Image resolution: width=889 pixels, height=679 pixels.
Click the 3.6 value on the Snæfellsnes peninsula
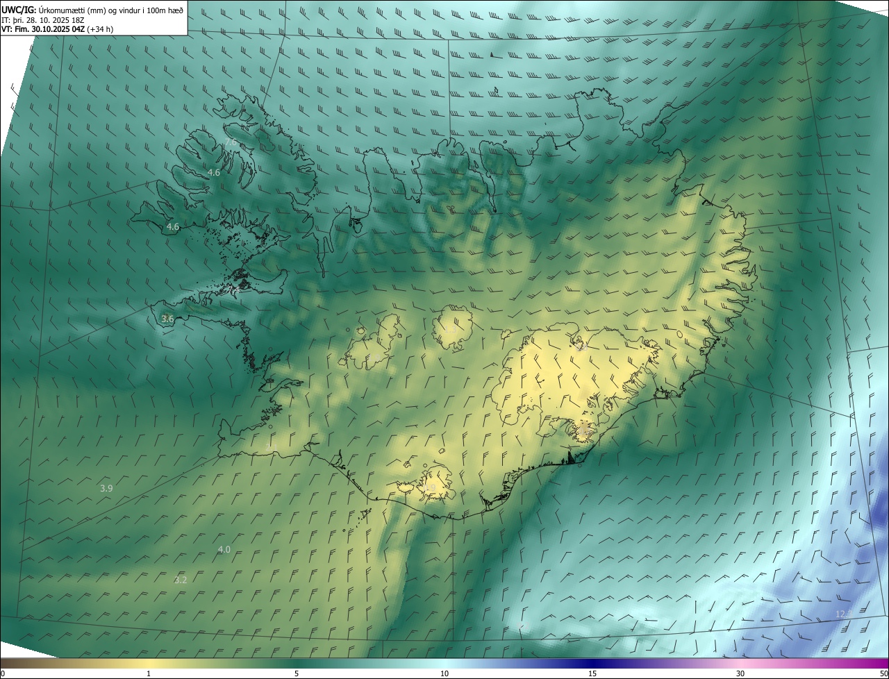[x=167, y=319]
